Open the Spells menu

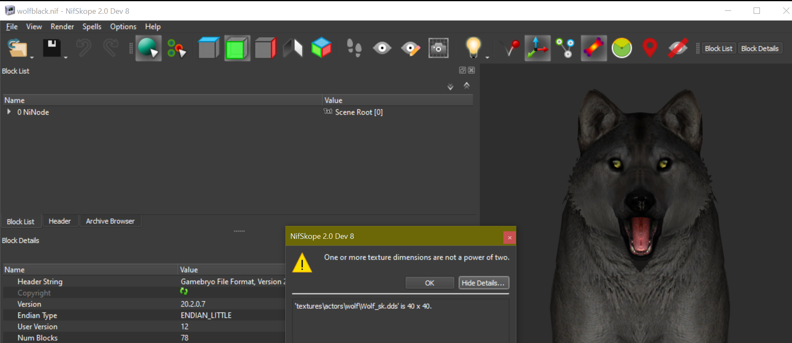click(92, 27)
